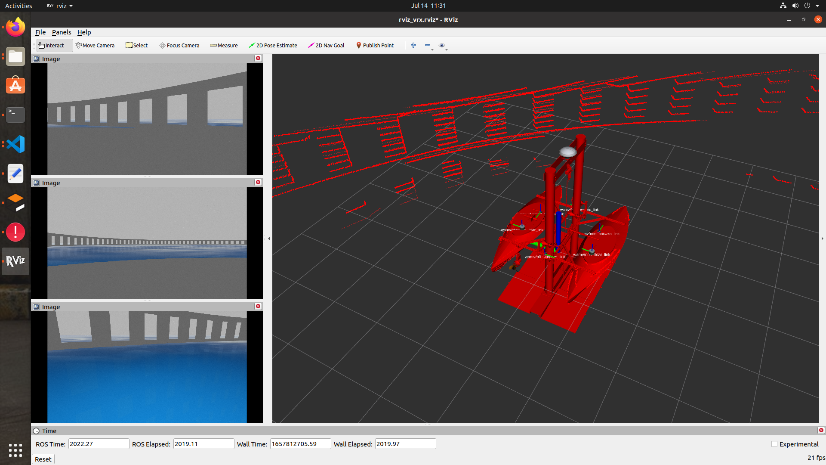
Task: Close the top Image panel
Action: coord(258,58)
